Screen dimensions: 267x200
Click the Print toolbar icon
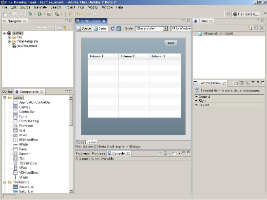(21, 14)
